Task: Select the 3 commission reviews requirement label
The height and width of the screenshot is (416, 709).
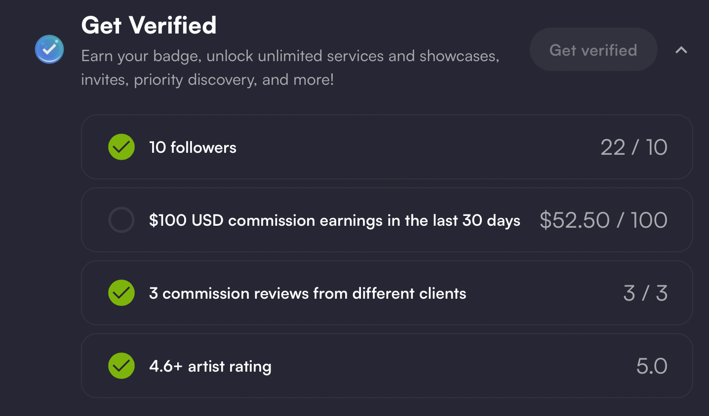Action: (308, 293)
